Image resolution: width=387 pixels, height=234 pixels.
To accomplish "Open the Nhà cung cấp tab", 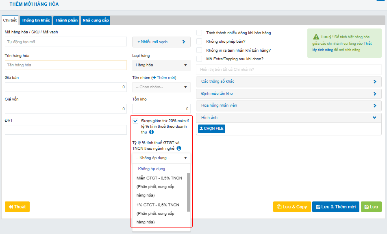I will click(x=96, y=20).
